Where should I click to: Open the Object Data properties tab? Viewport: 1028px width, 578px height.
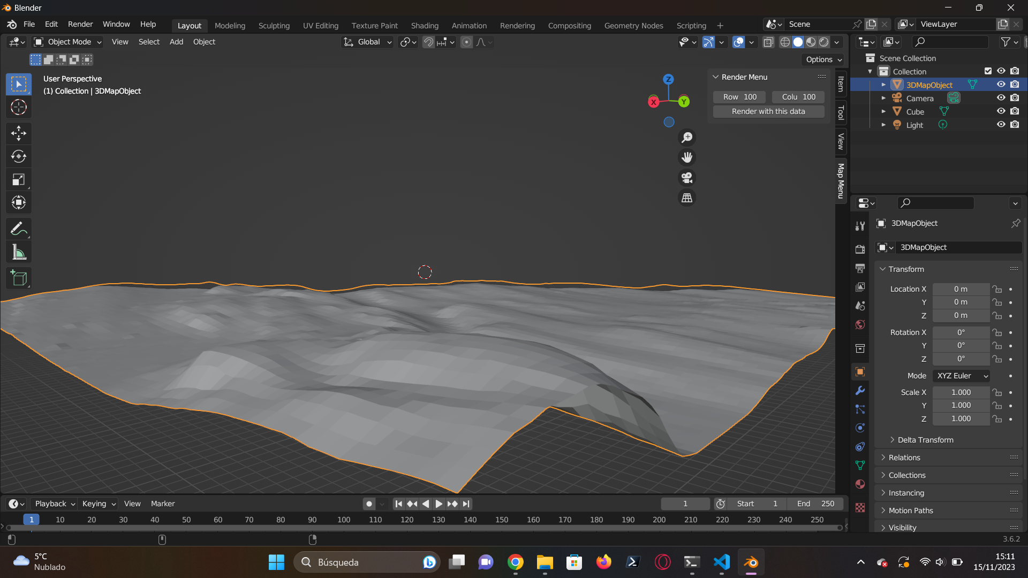point(860,466)
